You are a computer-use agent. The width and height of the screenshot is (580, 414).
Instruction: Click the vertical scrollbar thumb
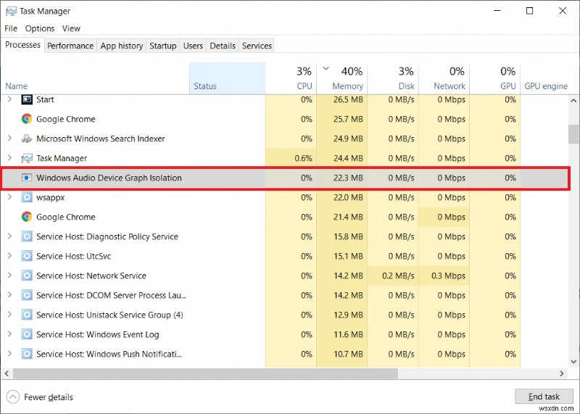pyautogui.click(x=573, y=134)
